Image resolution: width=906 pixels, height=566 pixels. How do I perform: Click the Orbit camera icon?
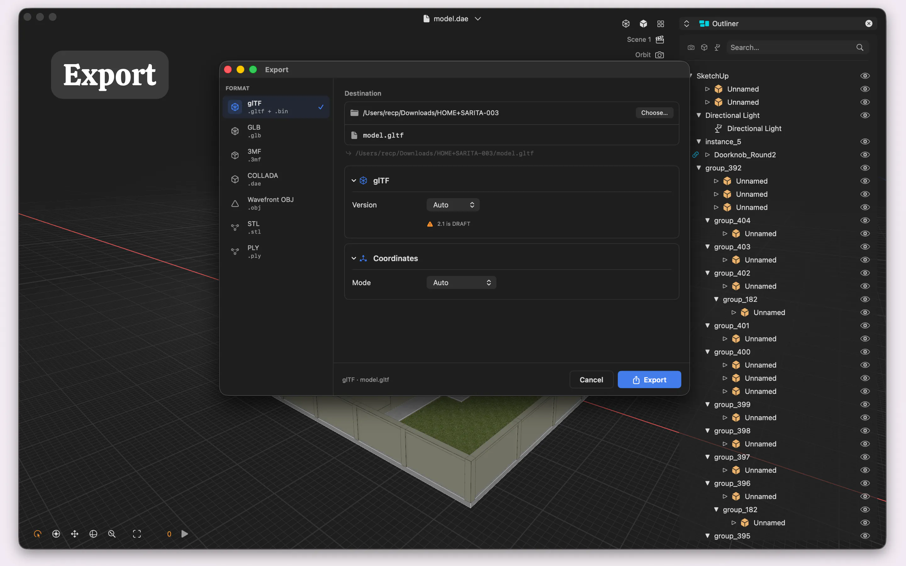(660, 55)
